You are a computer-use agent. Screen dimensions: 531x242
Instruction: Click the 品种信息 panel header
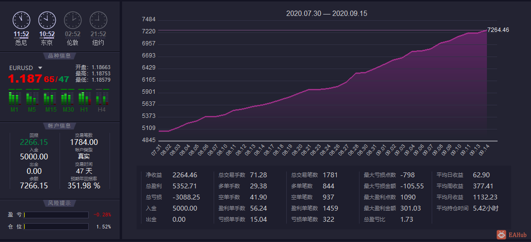point(60,56)
